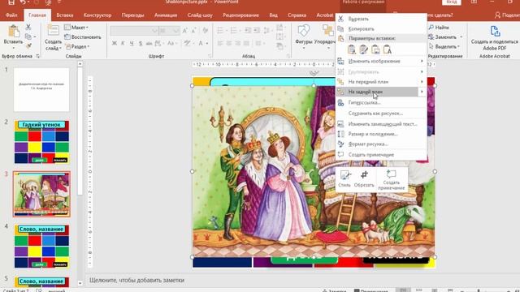Click the Восстановить button

[x=83, y=37]
